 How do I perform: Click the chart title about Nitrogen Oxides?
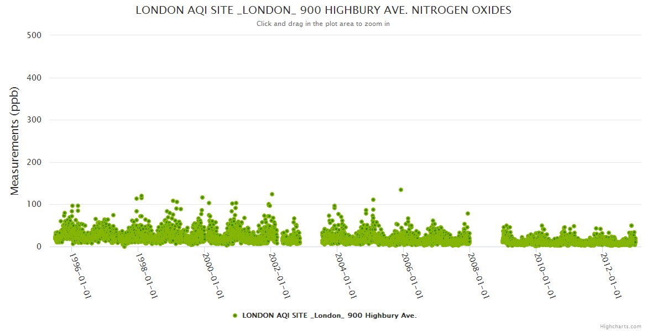coord(323,10)
